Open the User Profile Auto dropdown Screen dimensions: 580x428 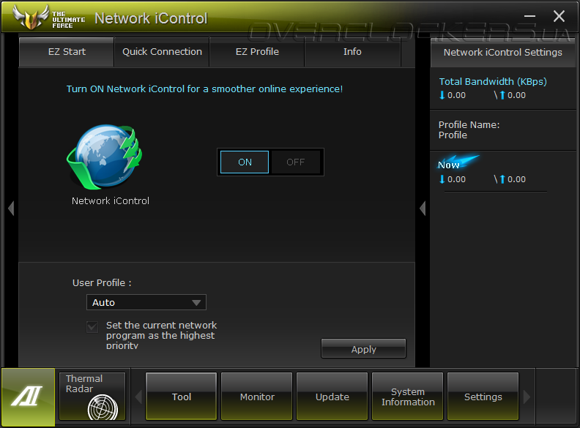tap(146, 302)
